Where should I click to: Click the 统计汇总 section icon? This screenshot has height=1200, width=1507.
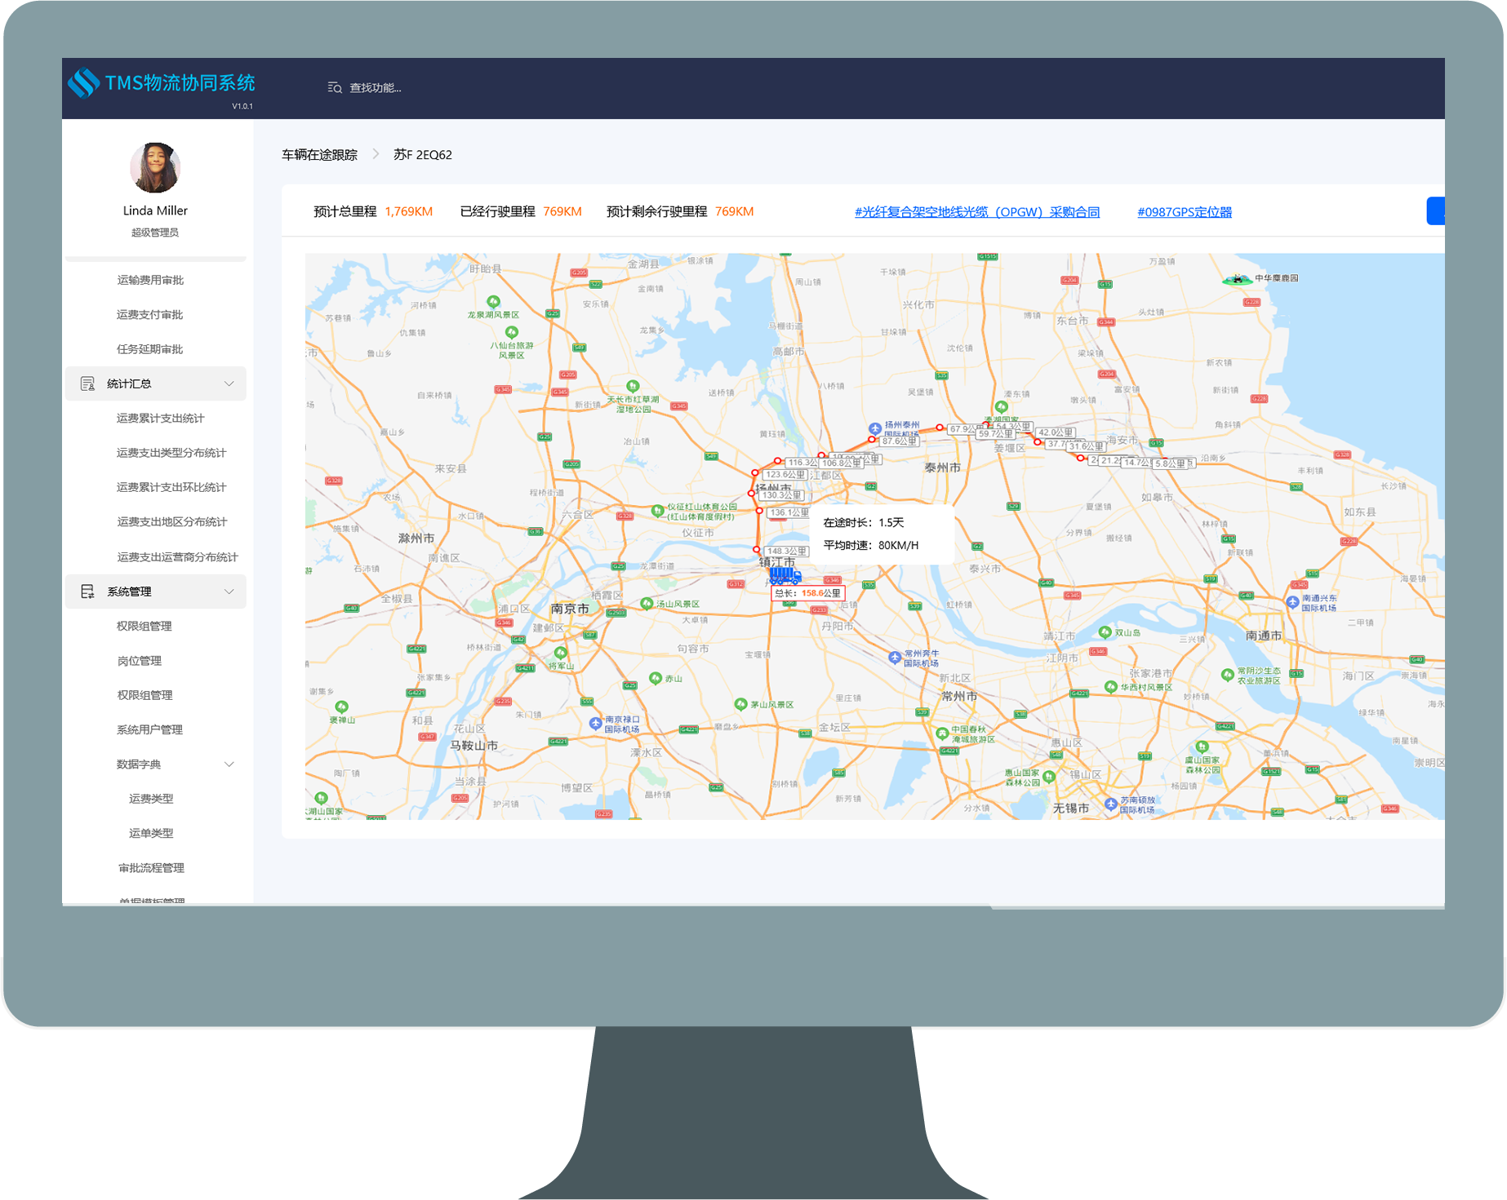tap(87, 383)
